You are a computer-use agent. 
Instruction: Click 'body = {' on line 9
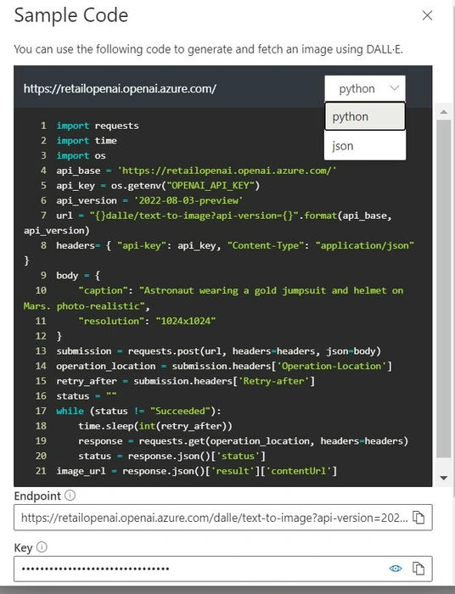click(x=78, y=276)
